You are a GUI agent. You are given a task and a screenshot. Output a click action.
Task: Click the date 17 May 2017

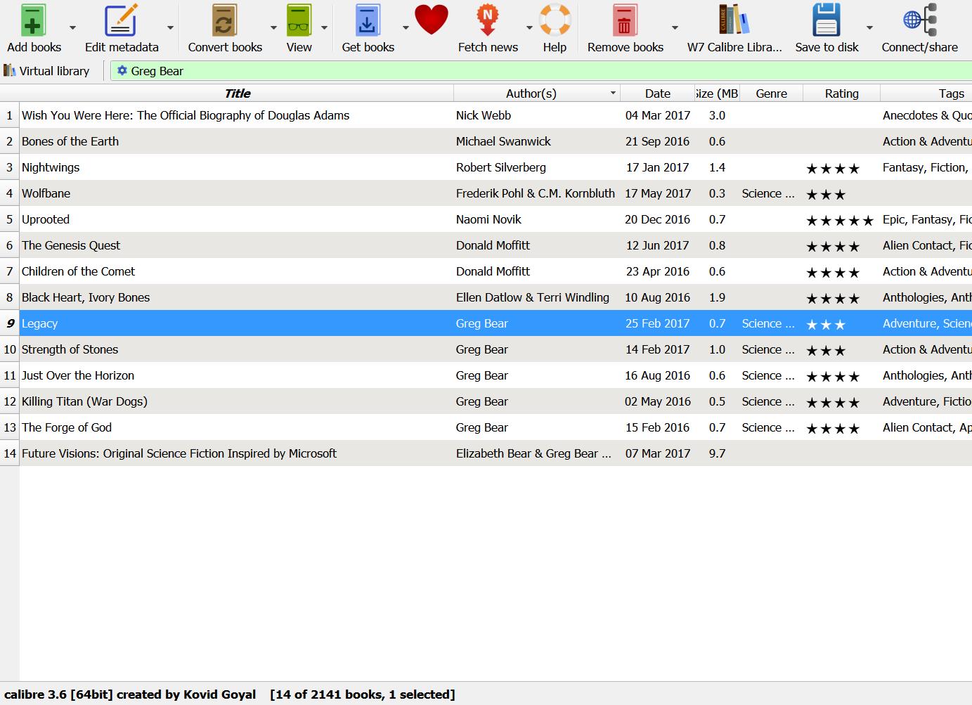[658, 193]
